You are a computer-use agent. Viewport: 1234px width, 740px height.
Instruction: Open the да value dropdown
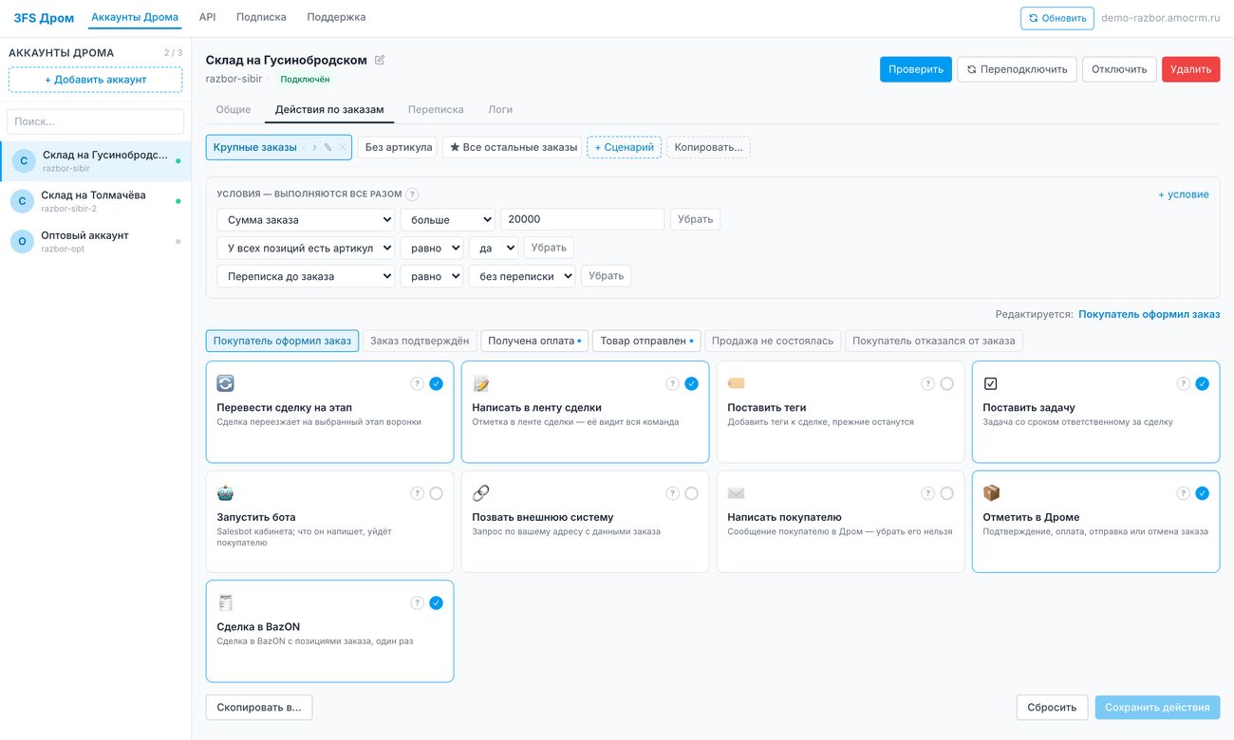click(494, 248)
